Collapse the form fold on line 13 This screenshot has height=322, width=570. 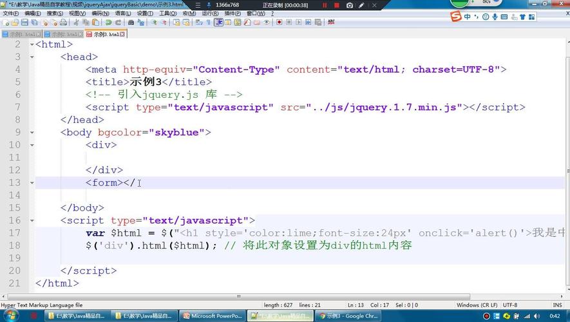tap(32, 183)
